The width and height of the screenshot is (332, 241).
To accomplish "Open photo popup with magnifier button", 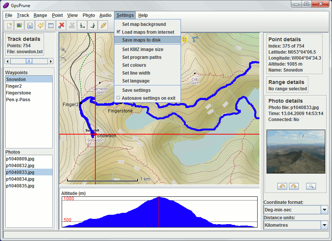I will 311,186.
